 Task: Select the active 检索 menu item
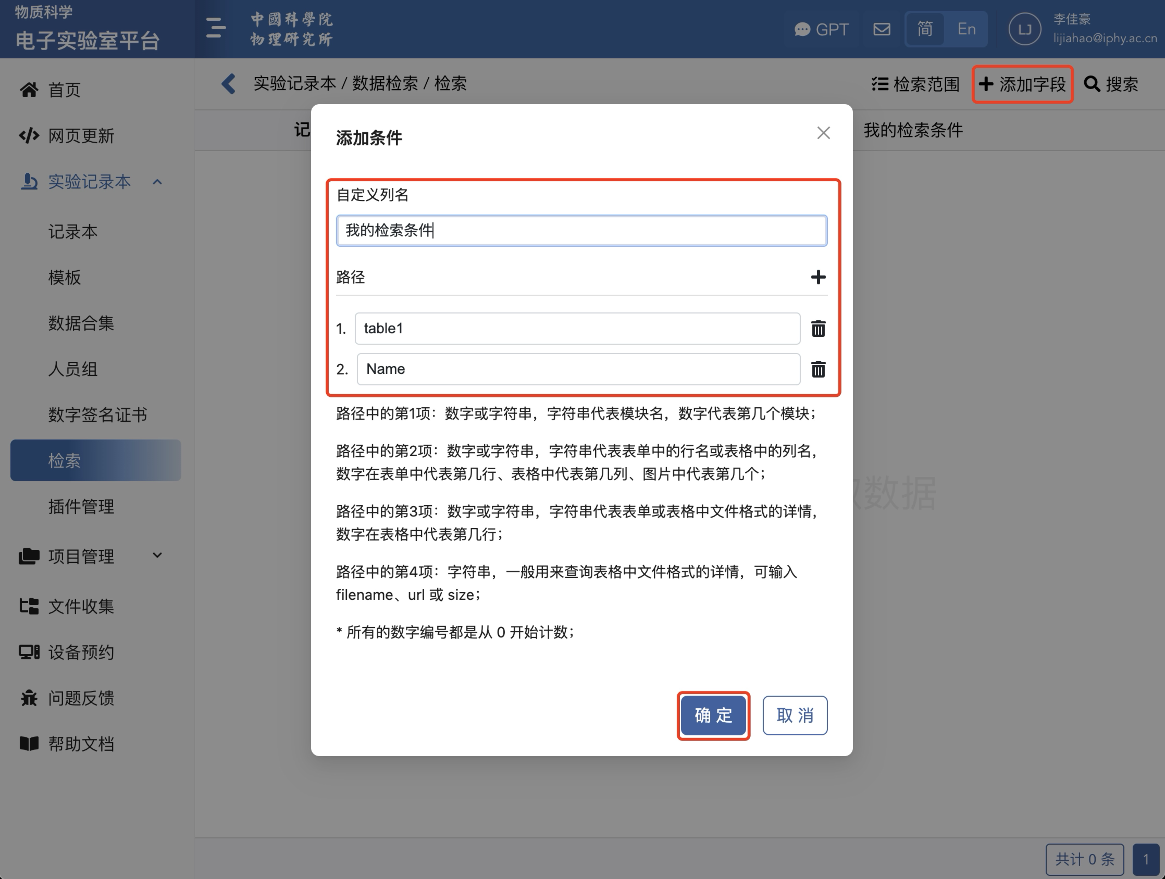(x=96, y=460)
